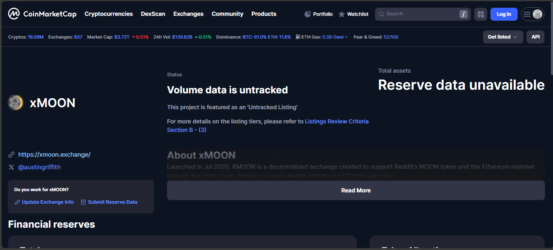The height and width of the screenshot is (250, 553).
Task: Click the Exchanges 837 value
Action: (78, 37)
